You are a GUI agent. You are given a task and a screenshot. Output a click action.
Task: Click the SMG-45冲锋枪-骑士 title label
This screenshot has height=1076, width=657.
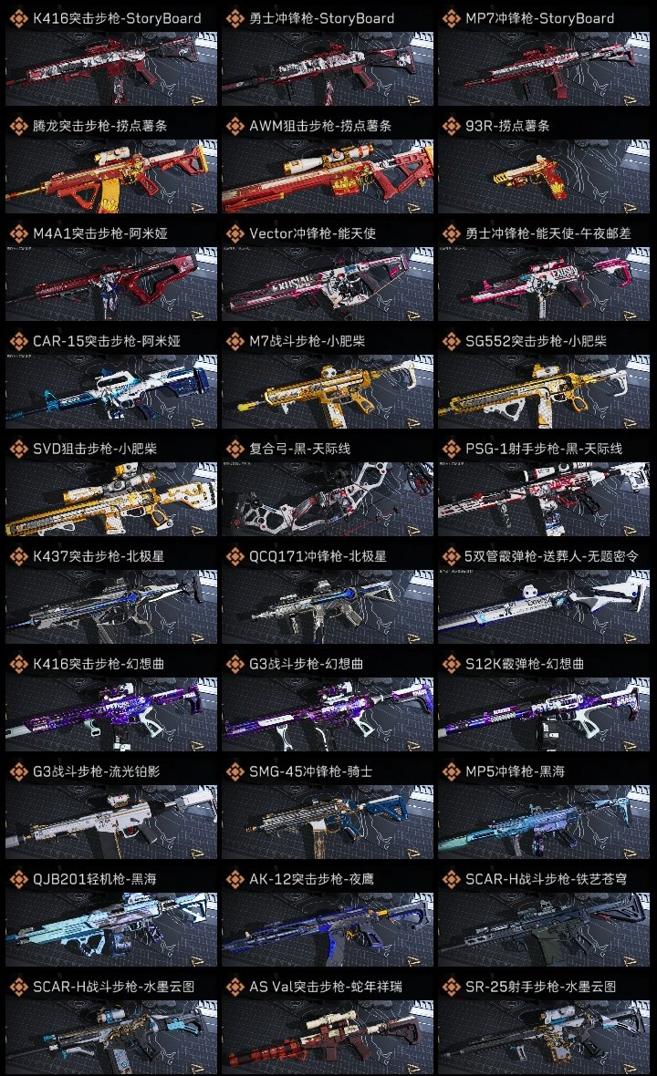pos(311,771)
